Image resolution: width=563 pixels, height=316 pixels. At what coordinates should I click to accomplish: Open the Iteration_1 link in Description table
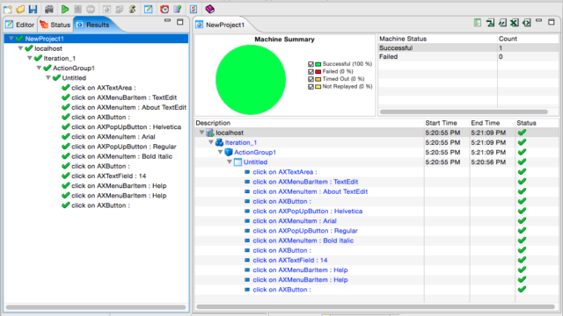point(241,142)
